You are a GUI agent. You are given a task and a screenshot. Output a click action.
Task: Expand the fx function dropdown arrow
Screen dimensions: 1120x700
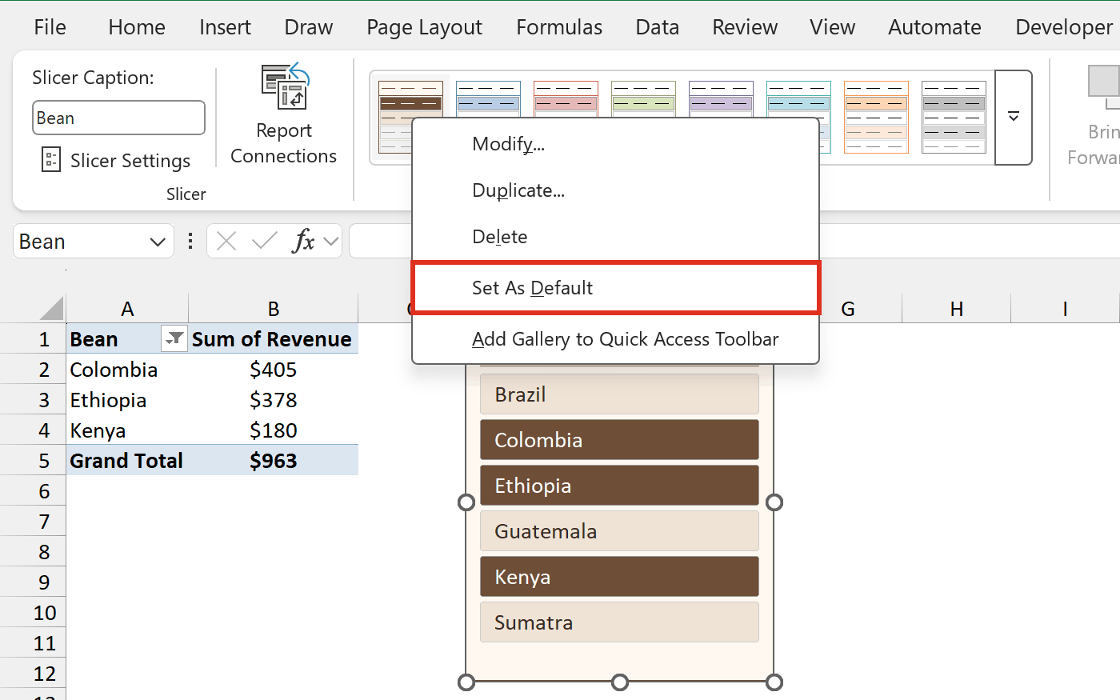(x=331, y=241)
